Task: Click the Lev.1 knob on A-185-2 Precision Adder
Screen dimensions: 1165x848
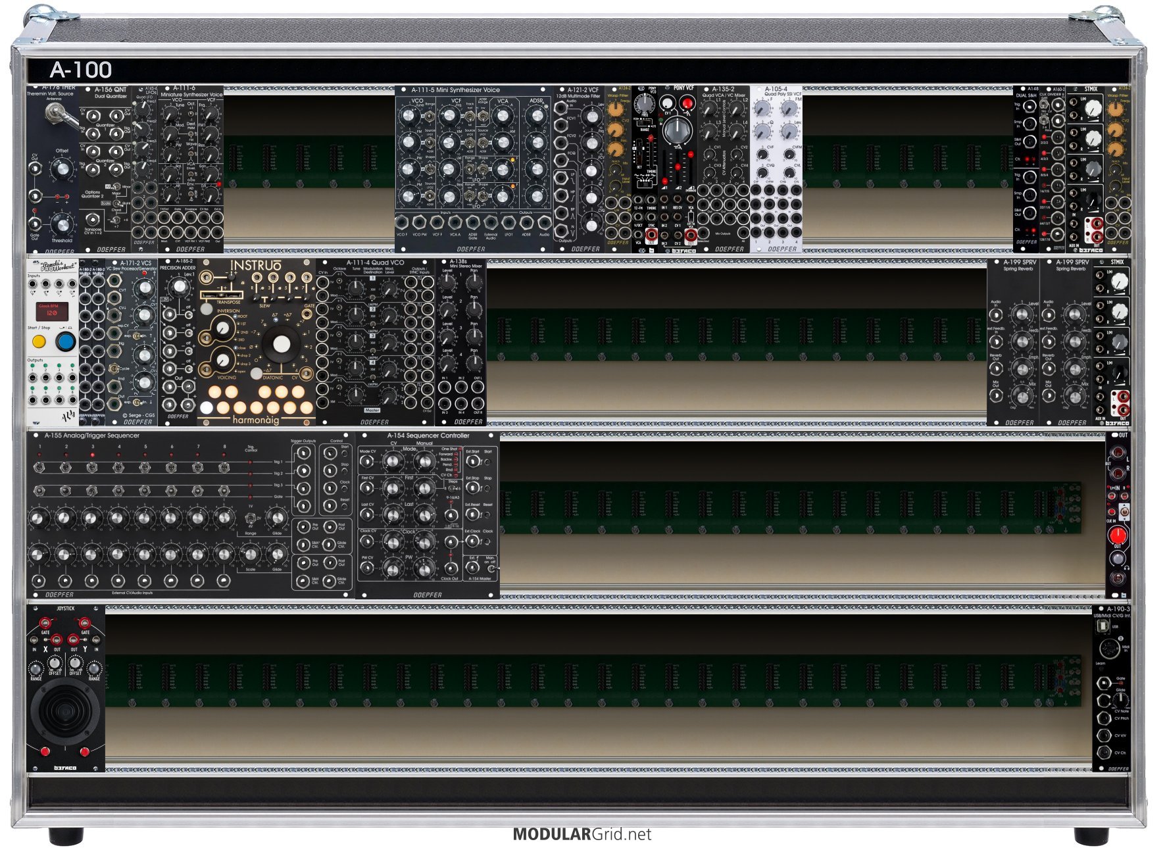Action: (178, 287)
